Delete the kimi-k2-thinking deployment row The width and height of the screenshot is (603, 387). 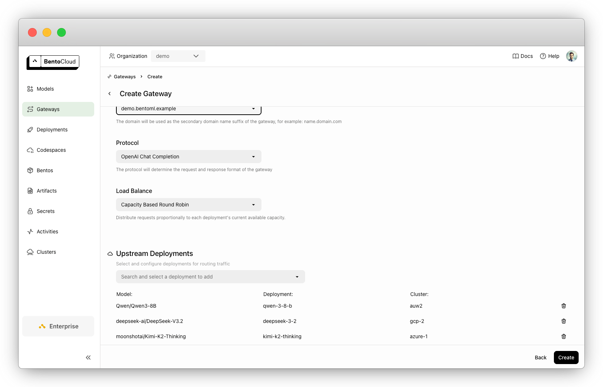(x=564, y=336)
